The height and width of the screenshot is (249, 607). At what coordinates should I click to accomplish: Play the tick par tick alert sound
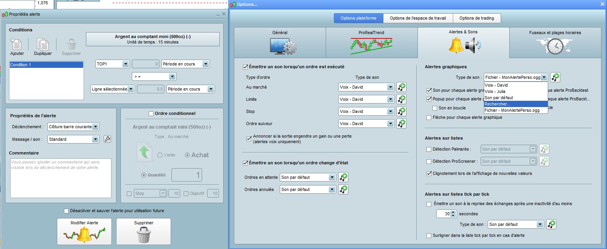tap(551, 224)
